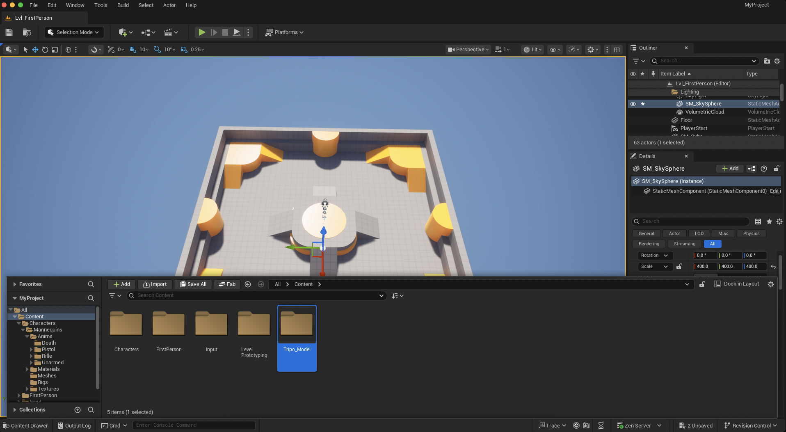Screen dimensions: 786x432
Task: Select the Tripo_Model folder thumbnail
Action: 297,325
